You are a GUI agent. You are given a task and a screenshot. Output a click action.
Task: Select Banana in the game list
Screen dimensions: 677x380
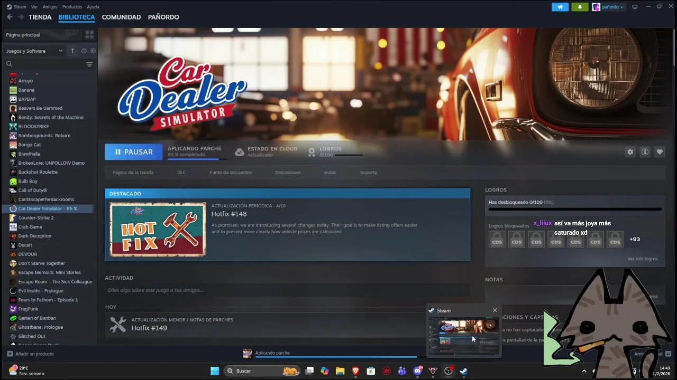pyautogui.click(x=26, y=90)
